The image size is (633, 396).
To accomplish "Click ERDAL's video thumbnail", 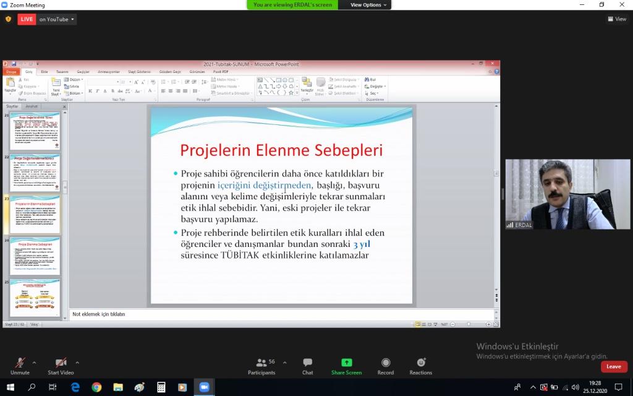I will click(x=567, y=194).
